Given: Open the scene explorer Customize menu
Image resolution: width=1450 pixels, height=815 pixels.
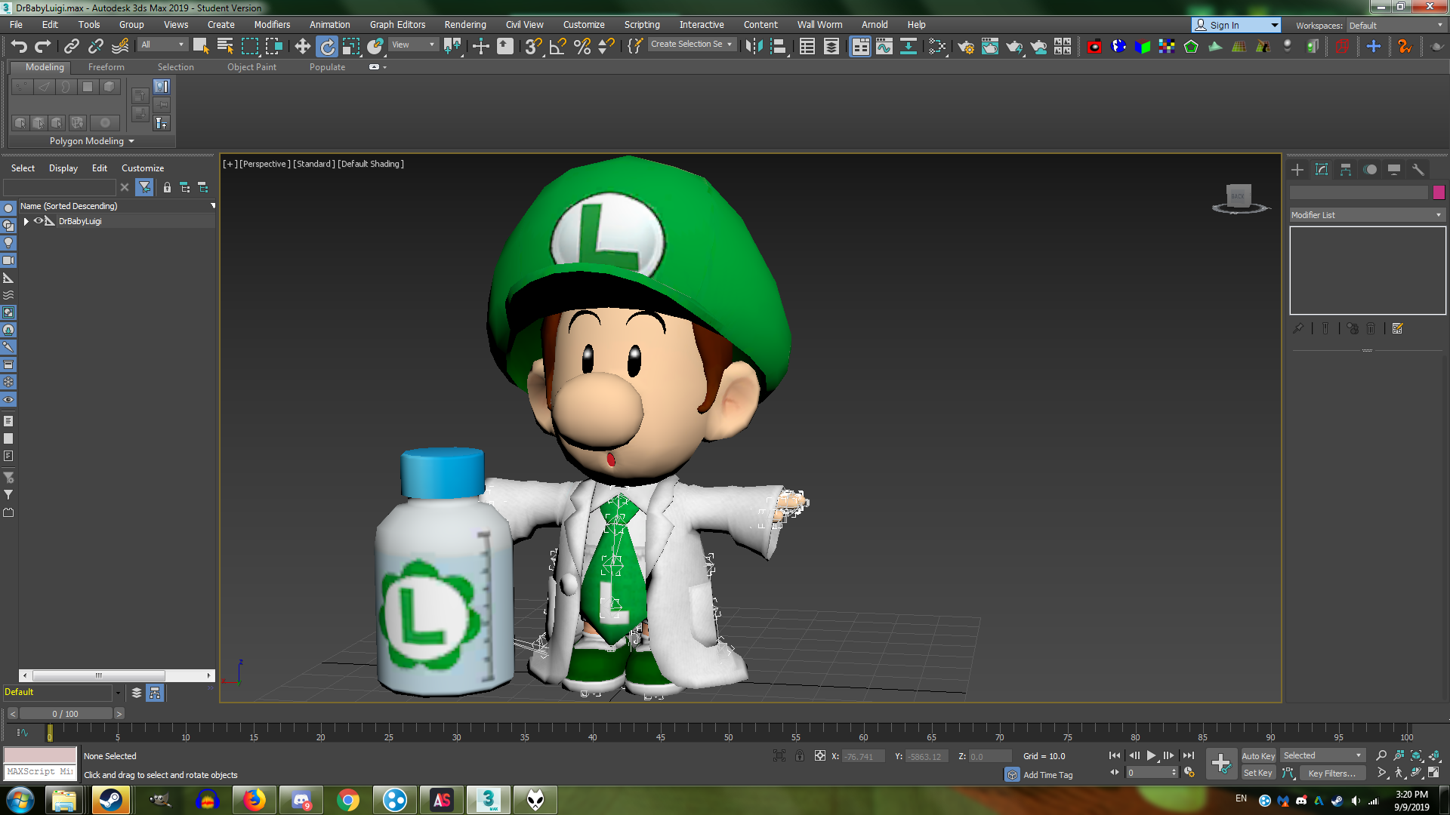Looking at the screenshot, I should pos(142,168).
